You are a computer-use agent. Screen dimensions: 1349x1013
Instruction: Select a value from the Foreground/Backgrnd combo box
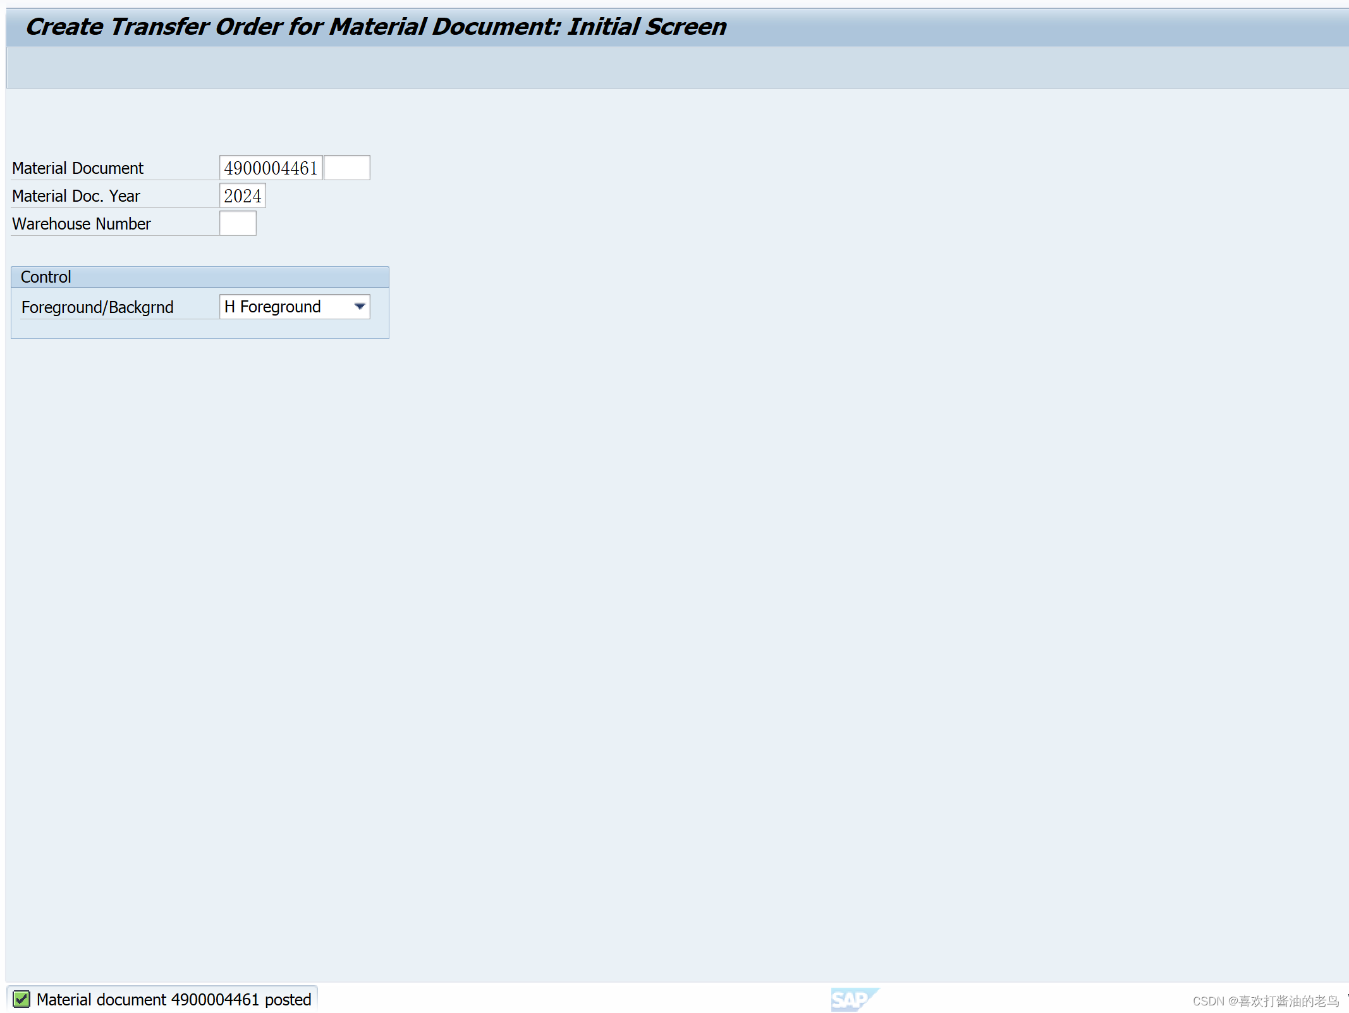point(294,306)
